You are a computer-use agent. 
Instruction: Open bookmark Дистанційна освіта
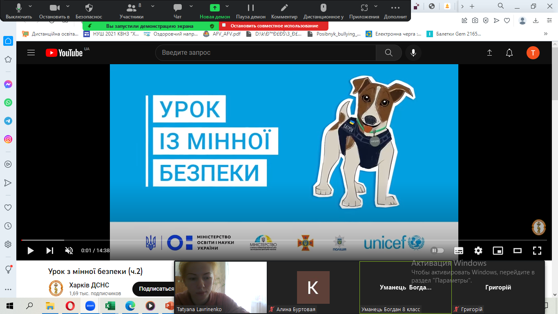point(50,34)
